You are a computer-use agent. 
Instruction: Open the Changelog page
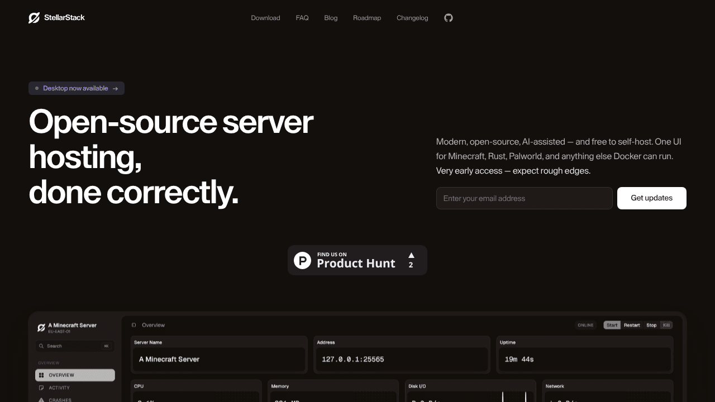[412, 18]
